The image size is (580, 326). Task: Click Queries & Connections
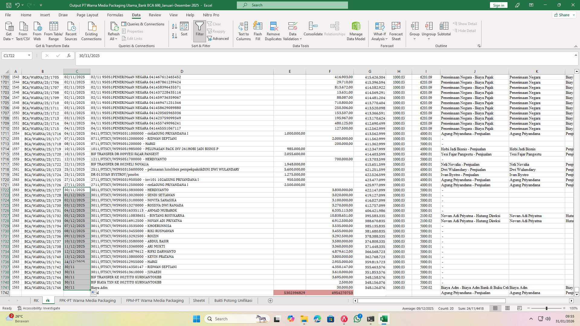pyautogui.click(x=143, y=24)
